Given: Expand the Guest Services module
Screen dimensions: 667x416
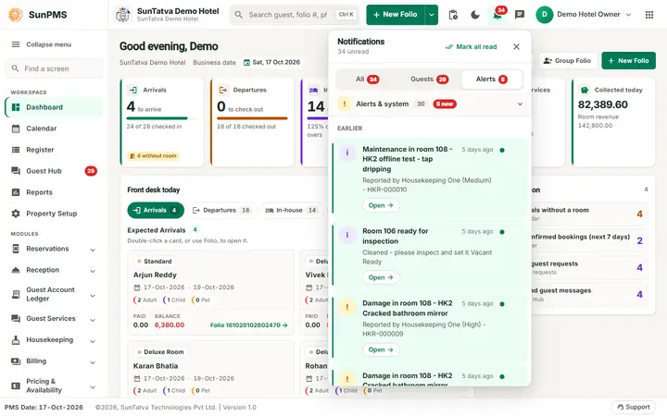Looking at the screenshot, I should click(x=54, y=318).
